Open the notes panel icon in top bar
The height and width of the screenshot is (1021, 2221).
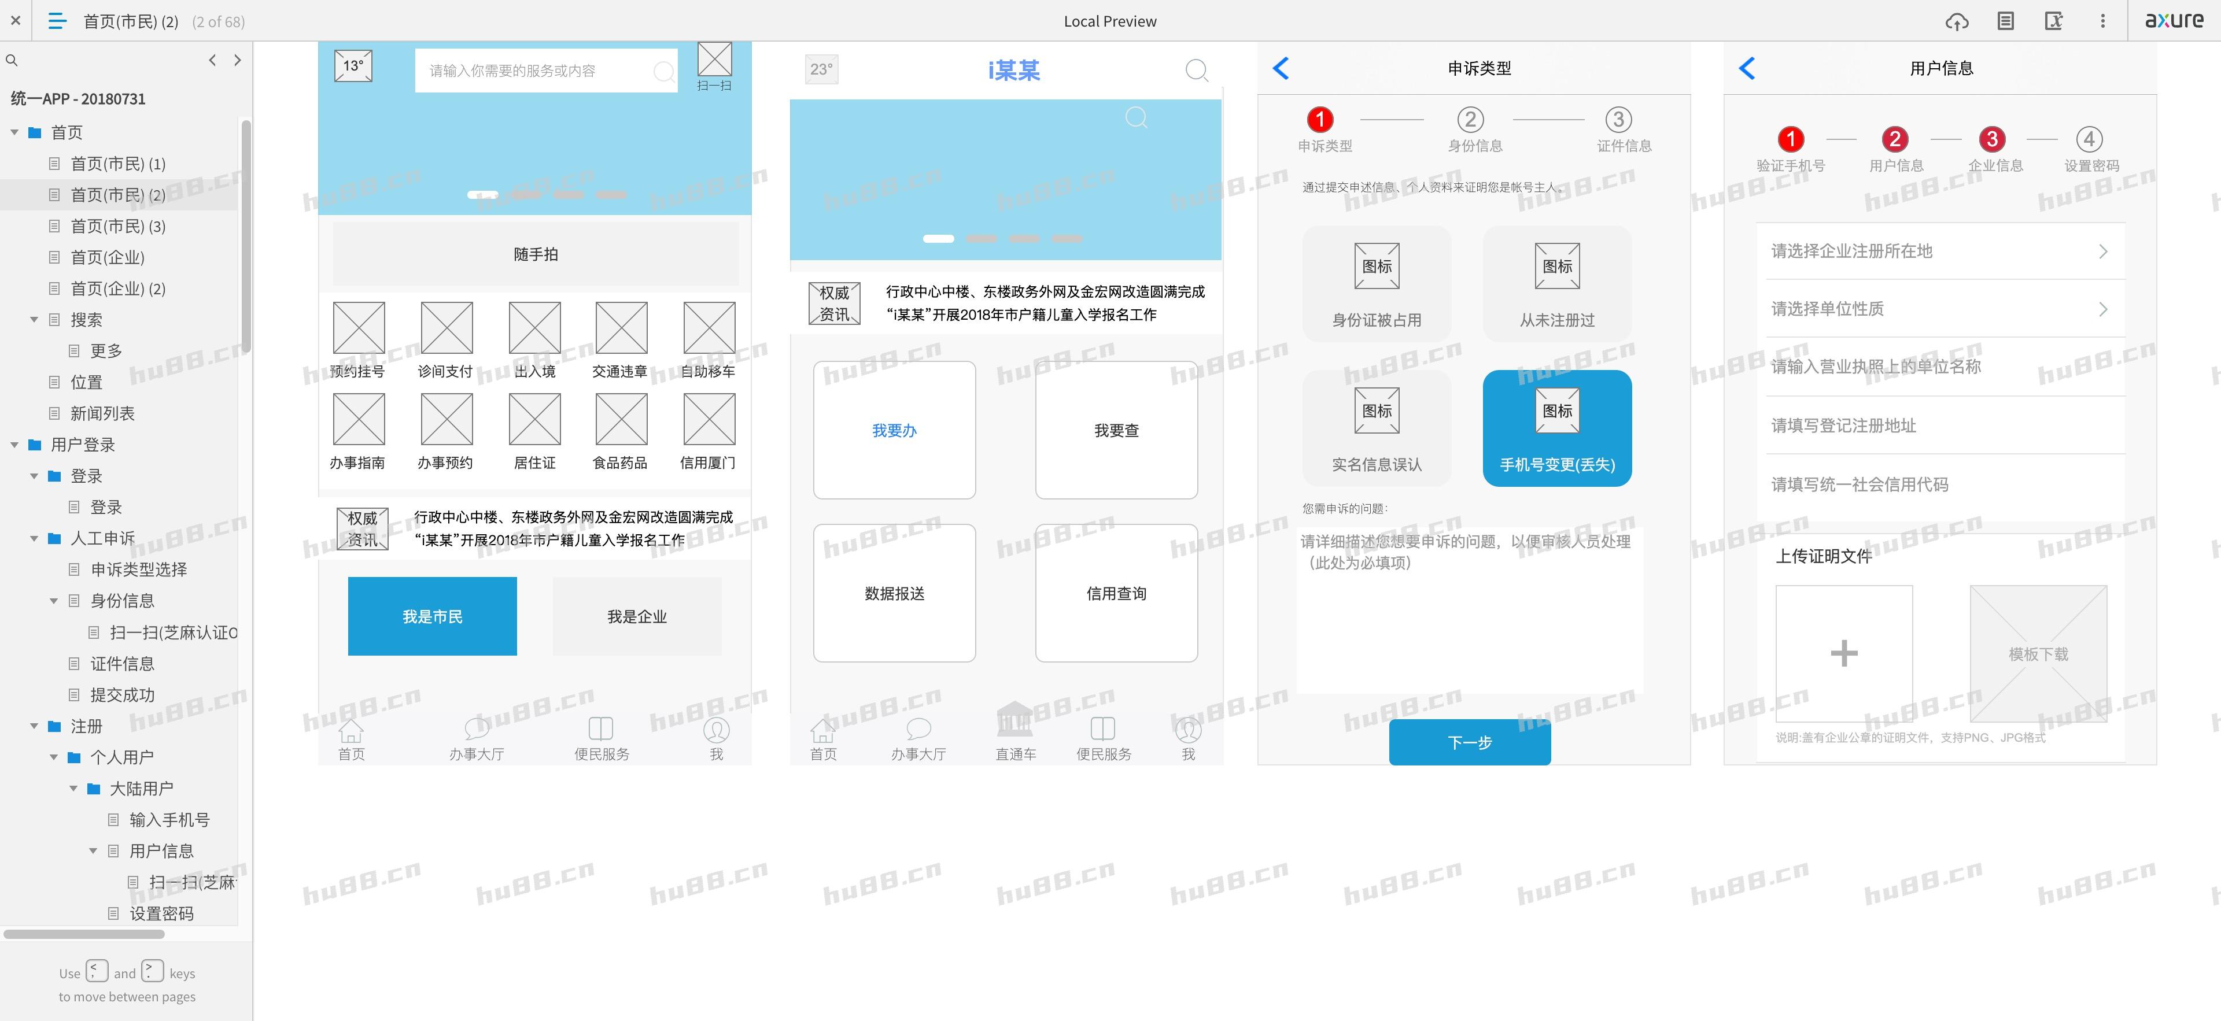[x=2005, y=21]
